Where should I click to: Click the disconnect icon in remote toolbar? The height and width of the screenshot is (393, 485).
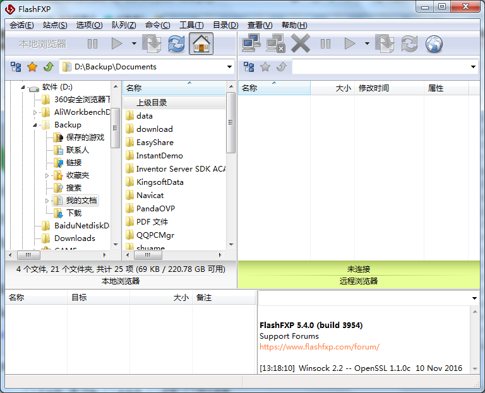coord(275,44)
